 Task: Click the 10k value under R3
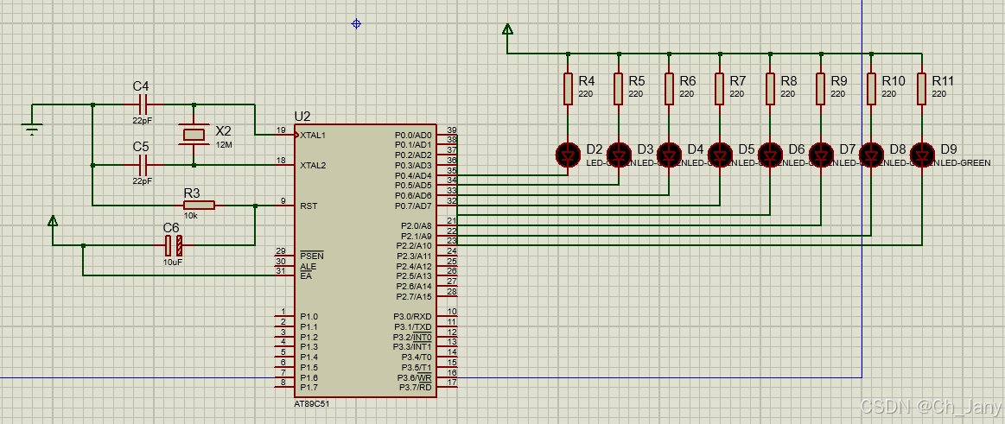point(191,216)
